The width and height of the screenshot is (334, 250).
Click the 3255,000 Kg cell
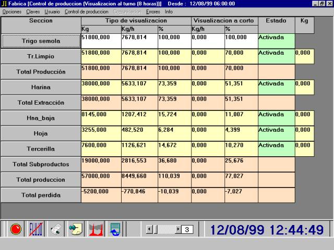[101, 133]
